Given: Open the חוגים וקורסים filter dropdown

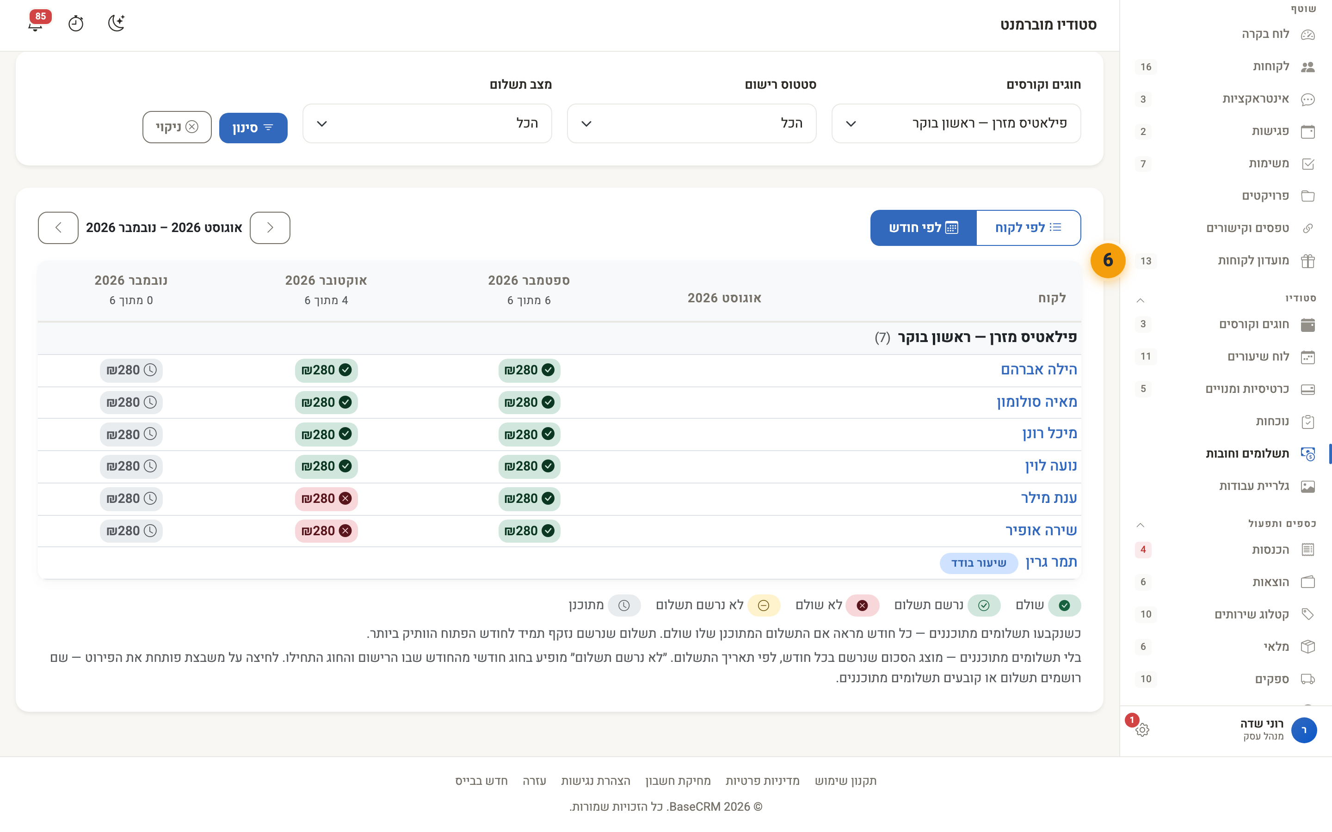Looking at the screenshot, I should (956, 123).
